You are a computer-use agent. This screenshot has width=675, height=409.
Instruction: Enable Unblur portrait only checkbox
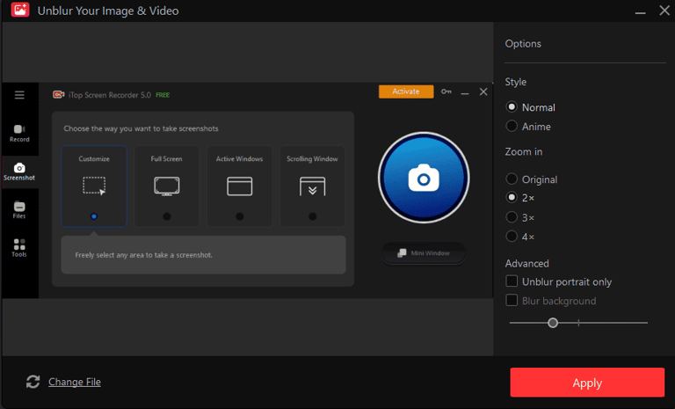512,281
